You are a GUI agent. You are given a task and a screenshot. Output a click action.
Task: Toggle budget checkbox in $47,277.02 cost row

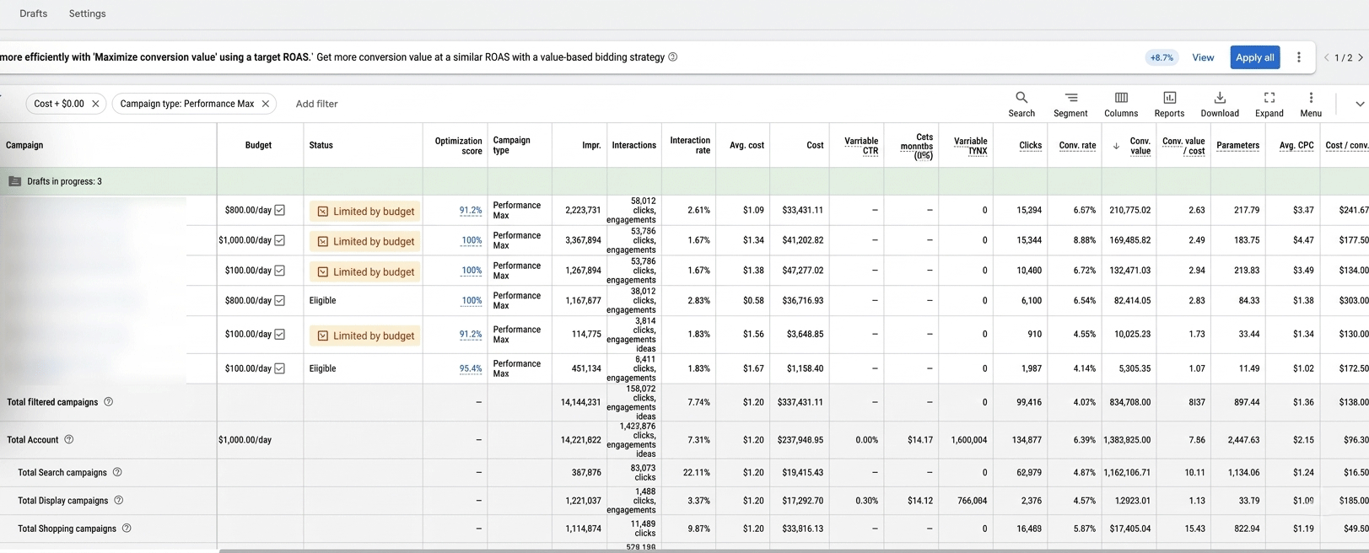tap(279, 271)
